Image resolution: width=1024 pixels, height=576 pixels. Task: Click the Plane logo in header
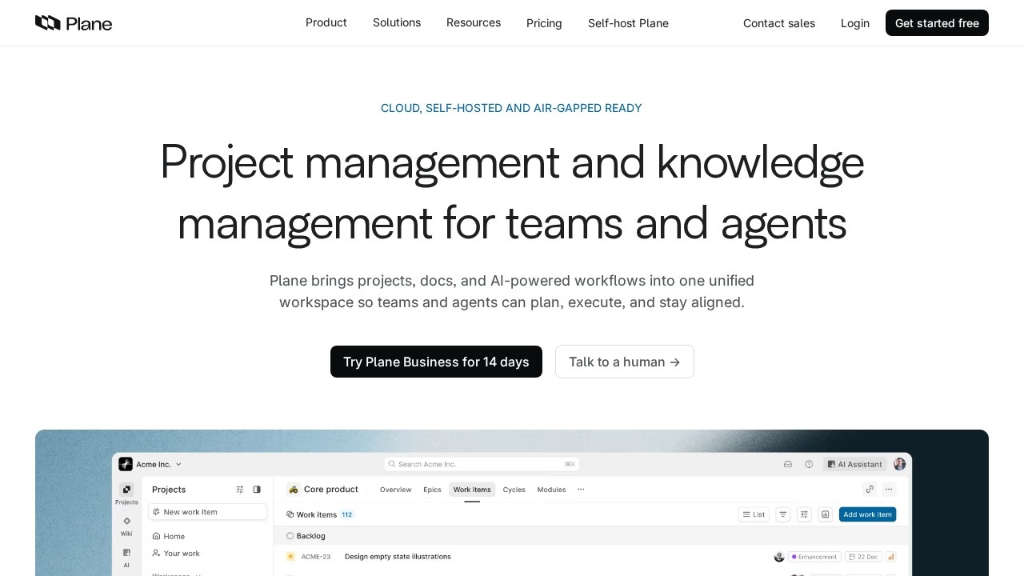(74, 23)
